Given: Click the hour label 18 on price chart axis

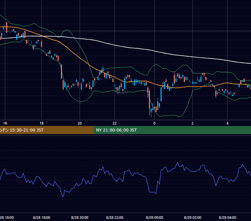Looking at the screenshot, I should pos(41,123).
